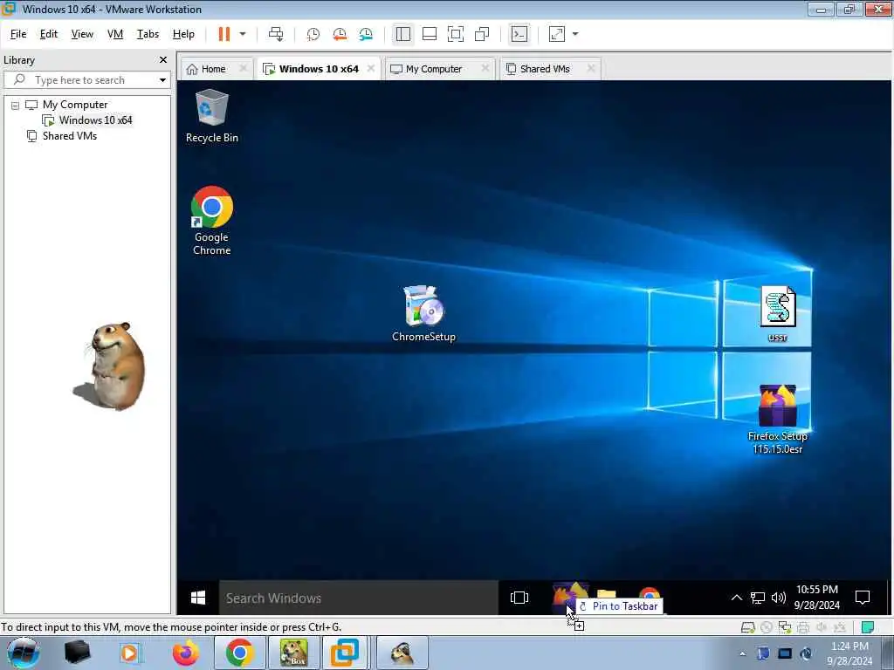Close the Library panel

pyautogui.click(x=163, y=60)
